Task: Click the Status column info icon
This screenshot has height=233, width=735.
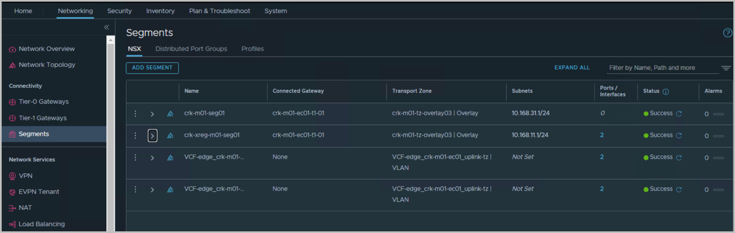Action: coord(665,92)
